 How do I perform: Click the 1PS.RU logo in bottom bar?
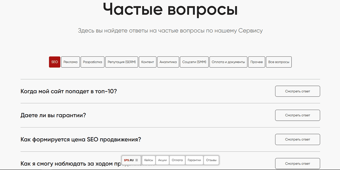pyautogui.click(x=129, y=160)
